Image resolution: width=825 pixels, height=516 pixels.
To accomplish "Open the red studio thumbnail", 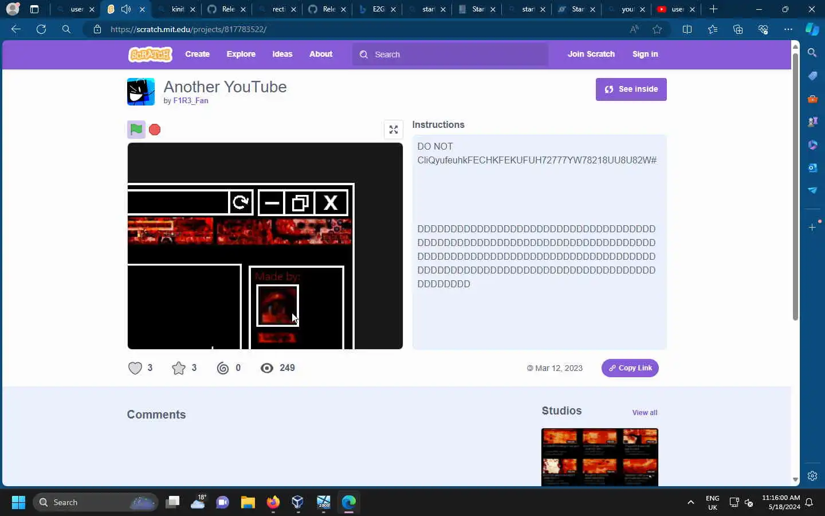I will click(599, 457).
